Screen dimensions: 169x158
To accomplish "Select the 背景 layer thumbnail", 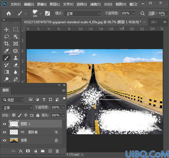I will (x=14, y=140).
